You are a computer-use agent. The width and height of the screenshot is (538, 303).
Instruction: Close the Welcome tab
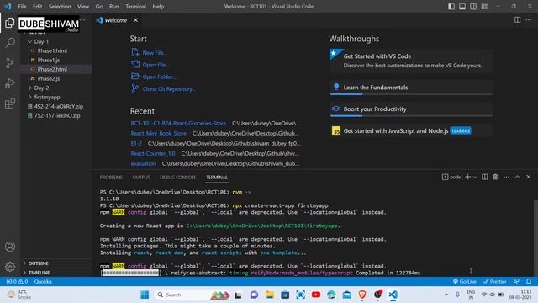(x=136, y=20)
